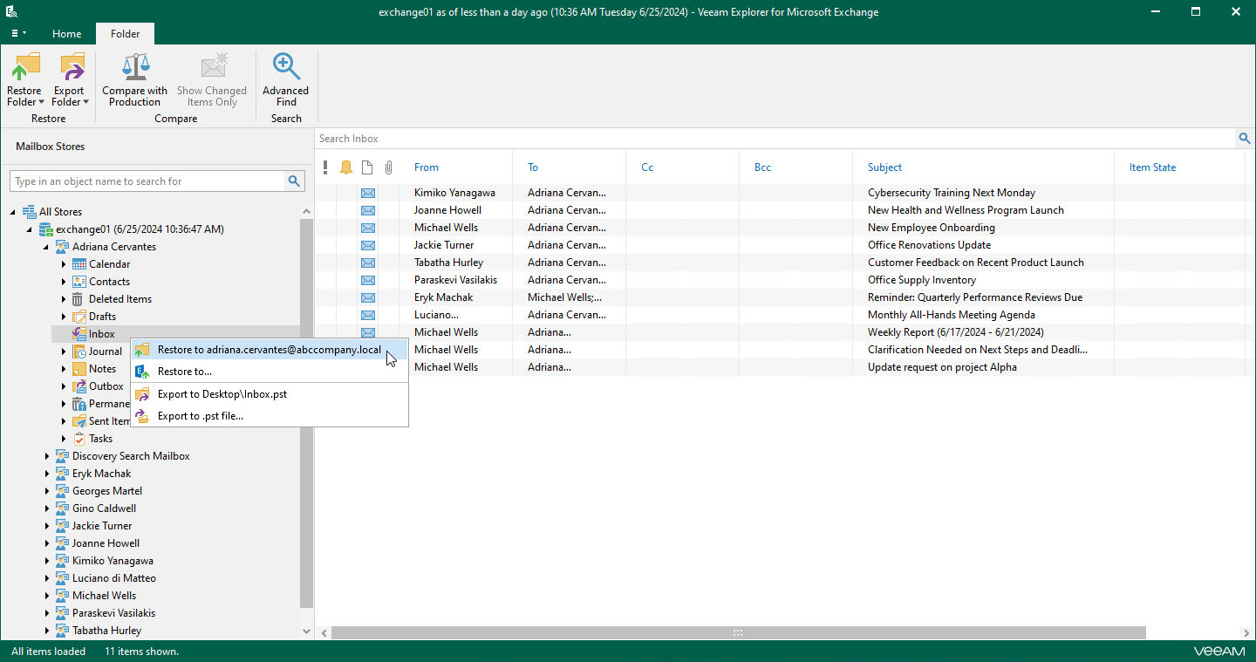Sort messages by importance exclamation column
Image resolution: width=1256 pixels, height=662 pixels.
pos(325,167)
